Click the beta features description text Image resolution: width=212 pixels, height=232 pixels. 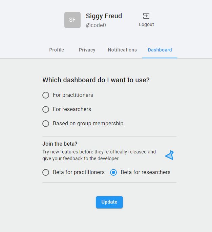point(99,155)
